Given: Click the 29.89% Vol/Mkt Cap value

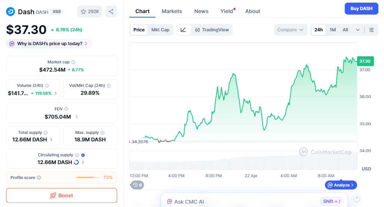Looking at the screenshot, I should (90, 93).
